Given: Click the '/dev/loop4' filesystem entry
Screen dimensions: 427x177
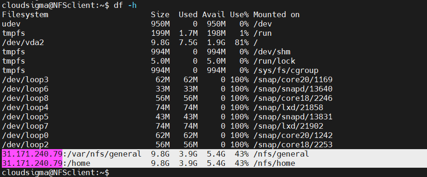Looking at the screenshot, I should pos(25,107).
